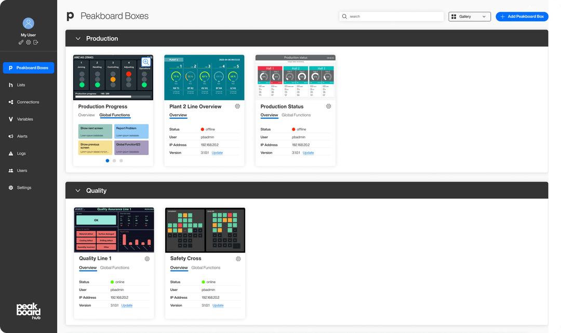561x333 pixels.
Task: Open settings gear on Safety Cross card
Action: [x=238, y=258]
